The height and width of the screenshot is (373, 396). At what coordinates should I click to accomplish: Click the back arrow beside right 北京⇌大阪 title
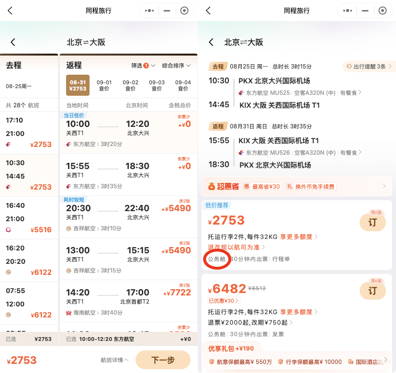[211, 42]
